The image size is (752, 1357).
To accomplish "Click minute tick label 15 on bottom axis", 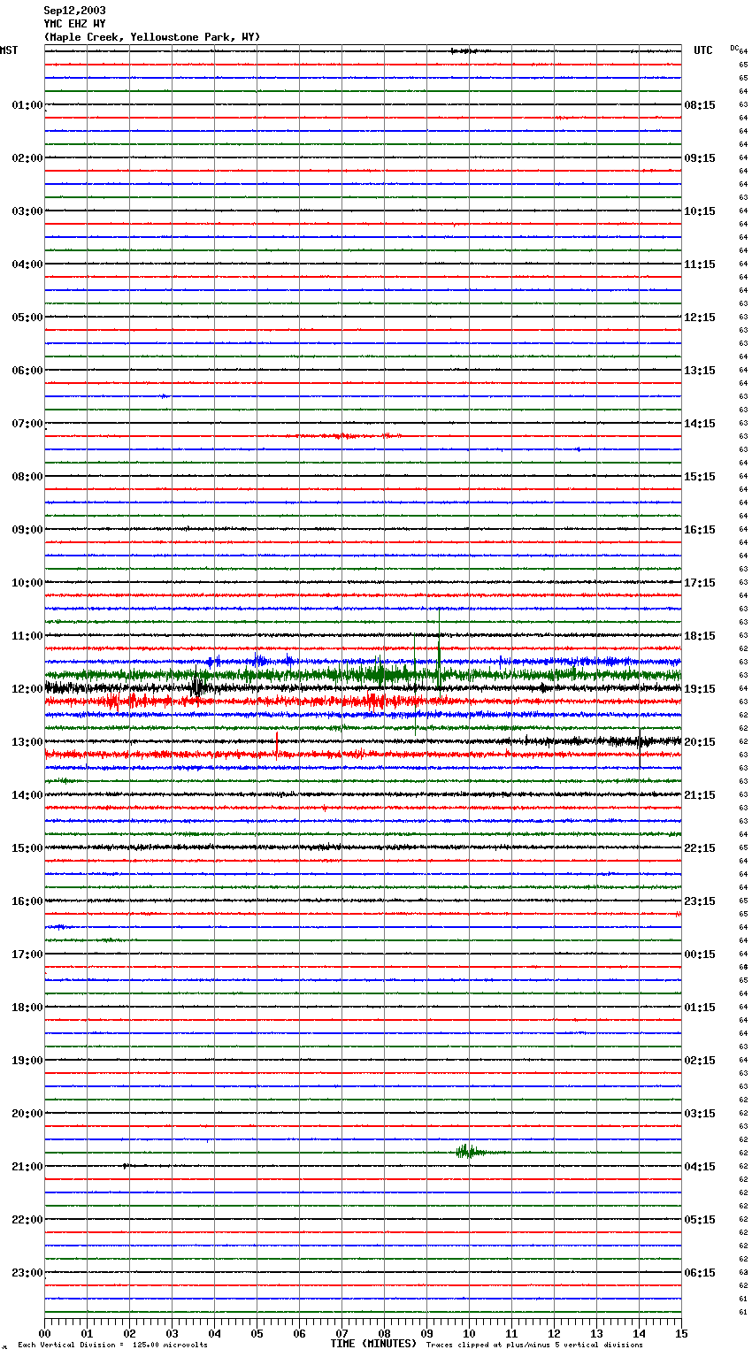I will click(681, 1333).
